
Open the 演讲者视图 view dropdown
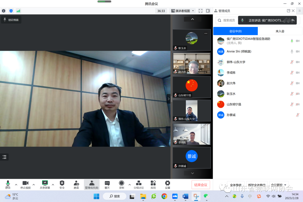183,11
